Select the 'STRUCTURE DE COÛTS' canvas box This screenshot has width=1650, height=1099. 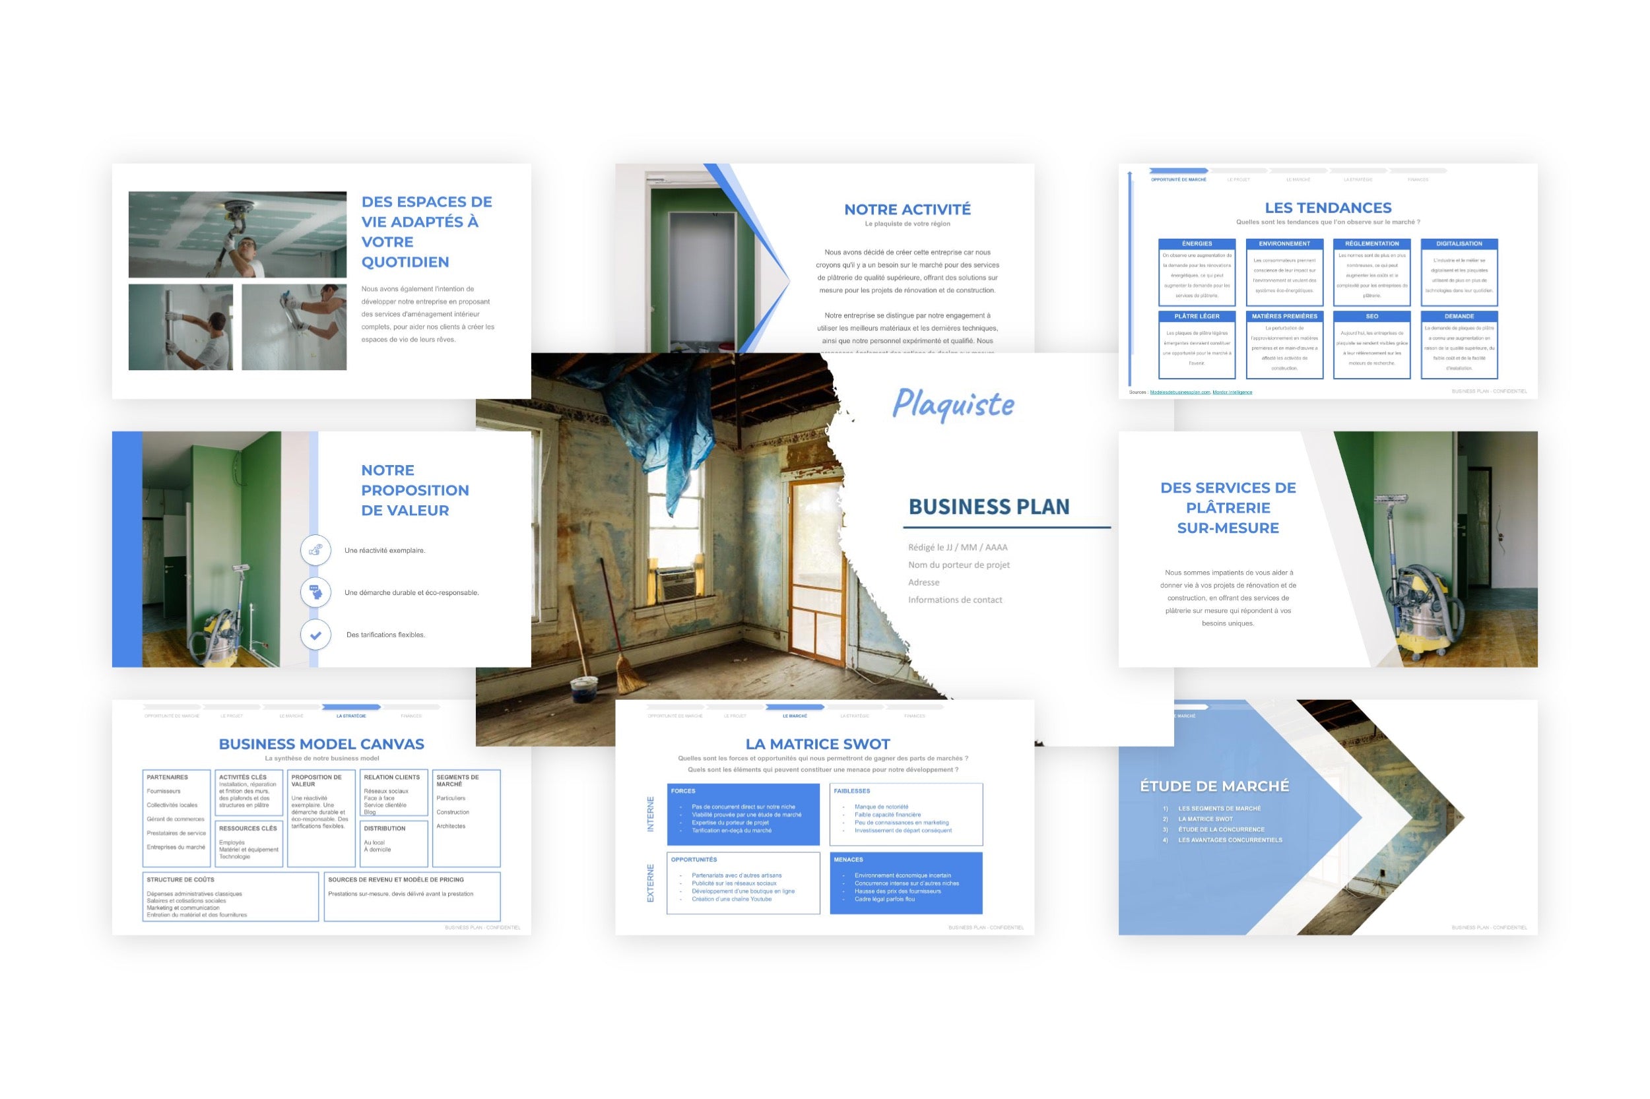point(231,896)
